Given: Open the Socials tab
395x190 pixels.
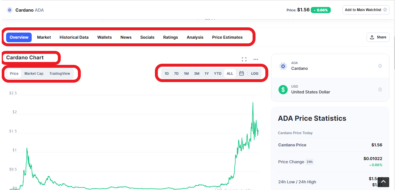Looking at the screenshot, I should pos(147,37).
